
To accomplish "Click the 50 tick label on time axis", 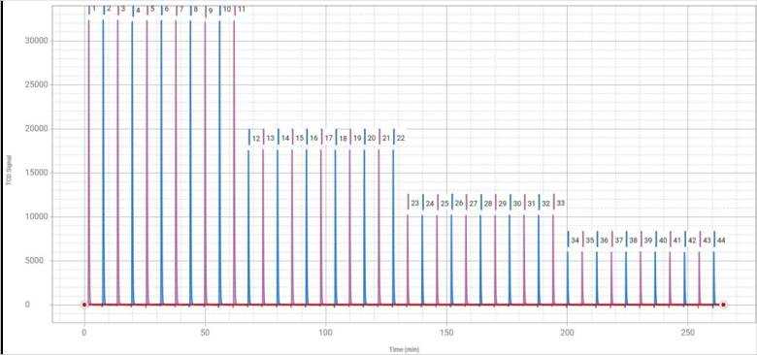I will pos(205,333).
